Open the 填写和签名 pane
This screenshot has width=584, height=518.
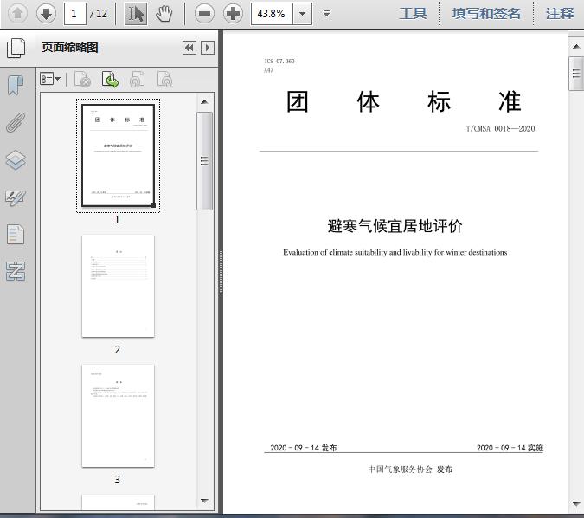(x=486, y=14)
